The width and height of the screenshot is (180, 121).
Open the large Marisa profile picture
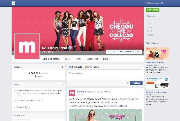click(x=27, y=47)
